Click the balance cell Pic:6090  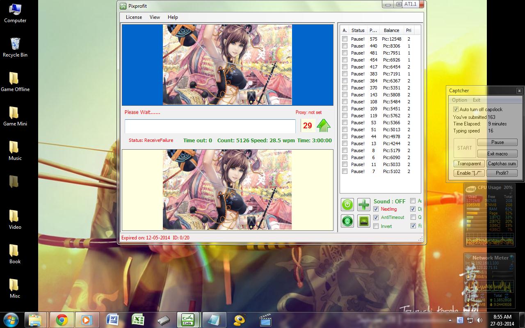point(392,157)
